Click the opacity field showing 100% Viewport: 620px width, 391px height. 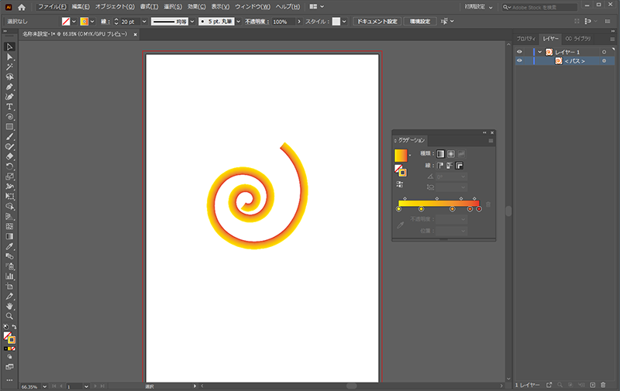pyautogui.click(x=280, y=22)
